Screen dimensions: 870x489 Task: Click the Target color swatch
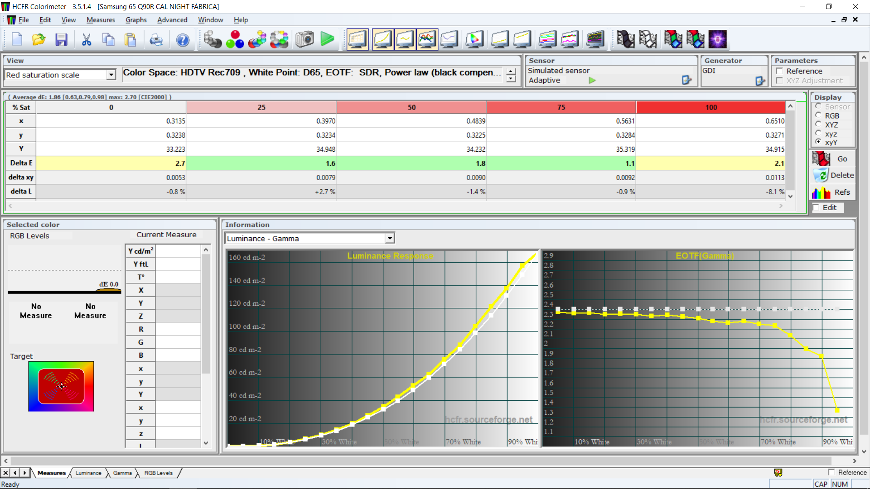(x=61, y=386)
